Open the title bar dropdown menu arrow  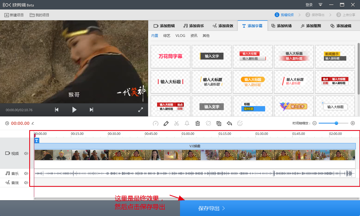[320, 5]
